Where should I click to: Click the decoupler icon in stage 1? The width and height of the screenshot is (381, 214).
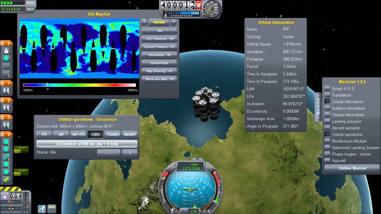pyautogui.click(x=6, y=91)
